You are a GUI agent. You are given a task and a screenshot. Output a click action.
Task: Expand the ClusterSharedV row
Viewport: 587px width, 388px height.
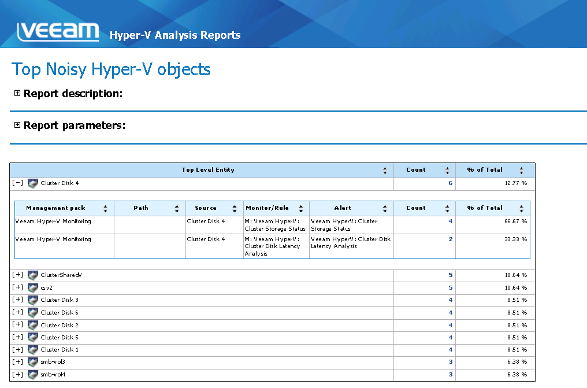[17, 275]
